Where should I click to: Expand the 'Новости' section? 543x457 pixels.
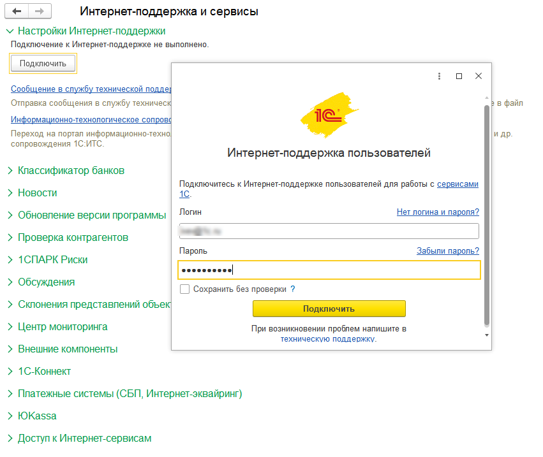(x=10, y=193)
